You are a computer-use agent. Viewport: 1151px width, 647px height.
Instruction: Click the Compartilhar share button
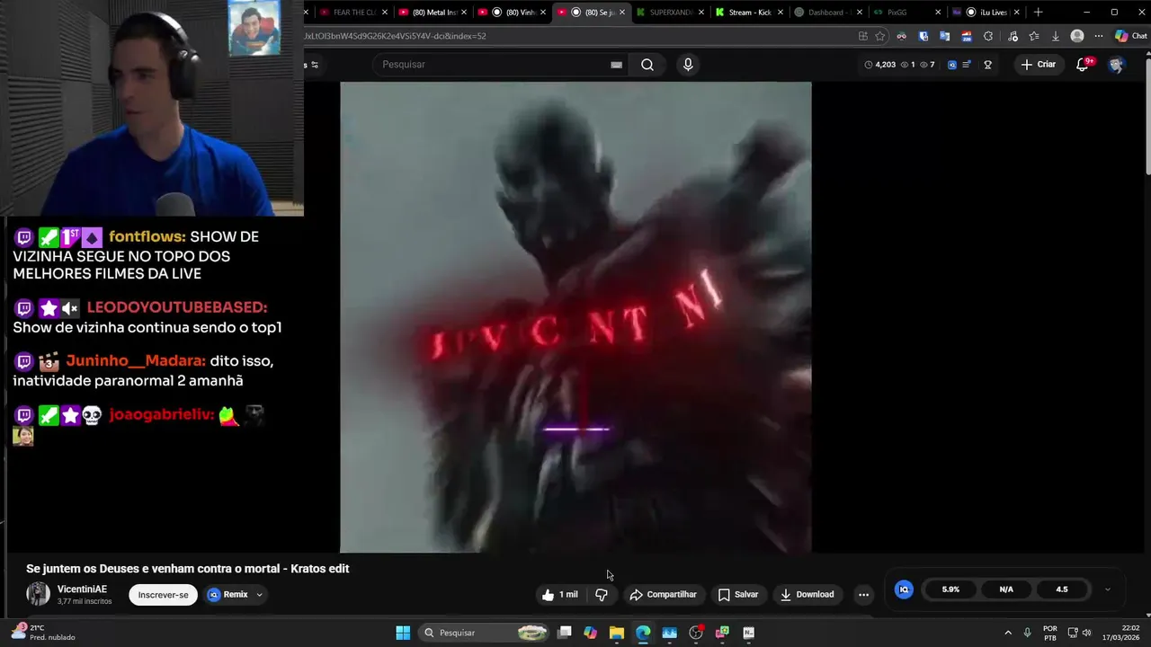click(x=664, y=595)
